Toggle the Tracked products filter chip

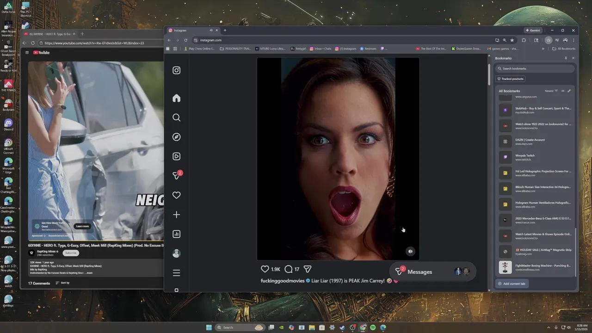(510, 79)
